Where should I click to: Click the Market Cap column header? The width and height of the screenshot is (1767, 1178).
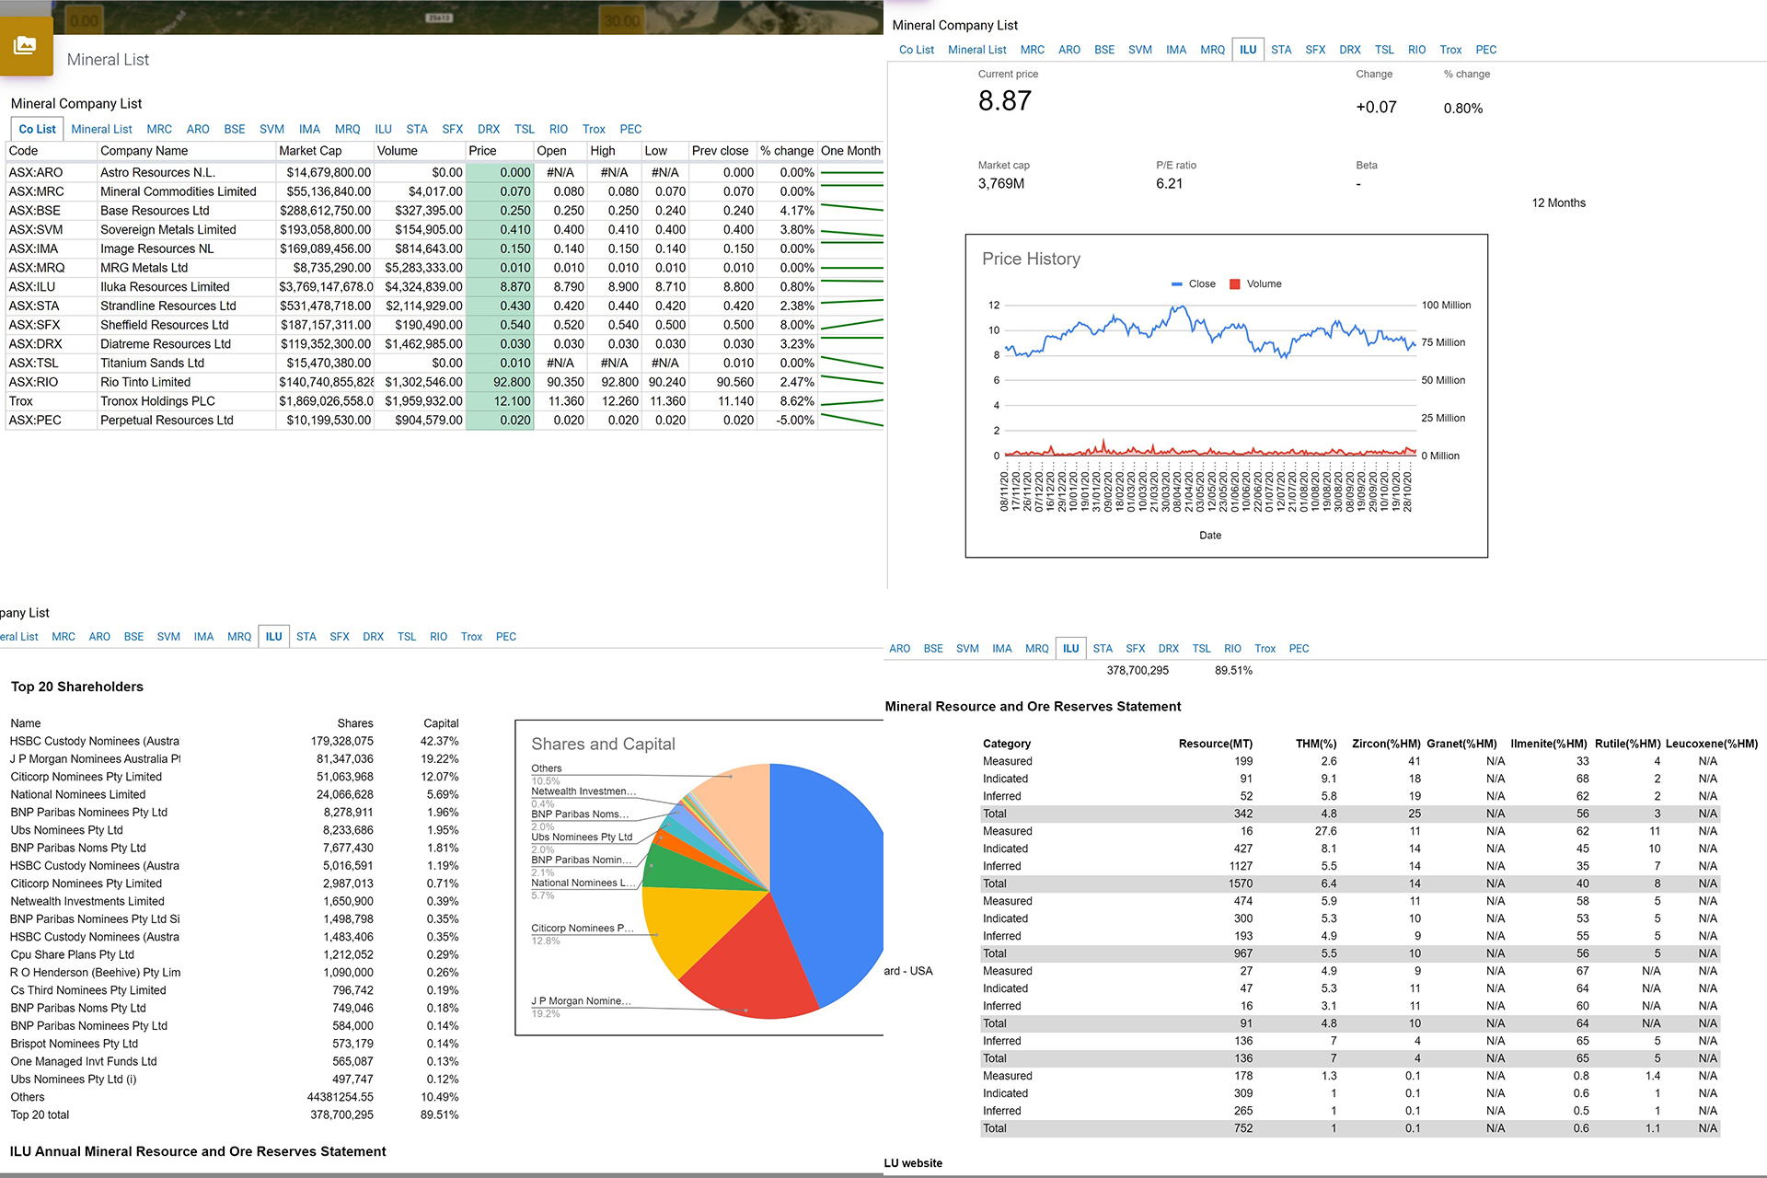(310, 151)
